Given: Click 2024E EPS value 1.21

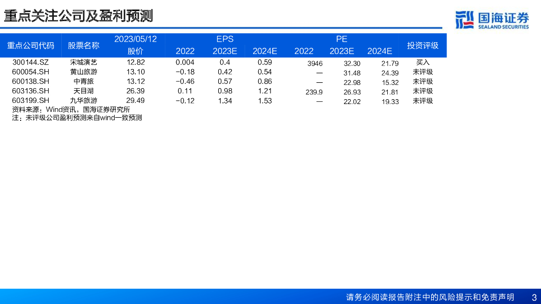Looking at the screenshot, I should point(265,91).
